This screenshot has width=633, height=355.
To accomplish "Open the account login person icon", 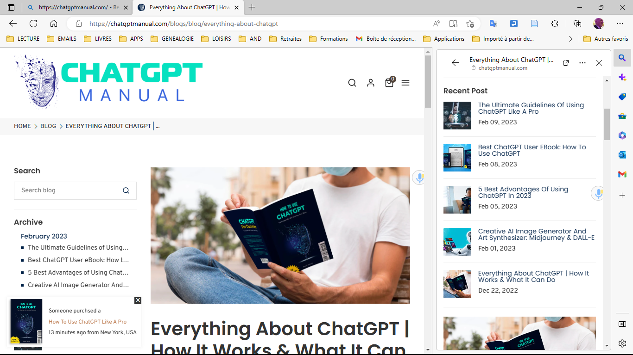I will (371, 83).
